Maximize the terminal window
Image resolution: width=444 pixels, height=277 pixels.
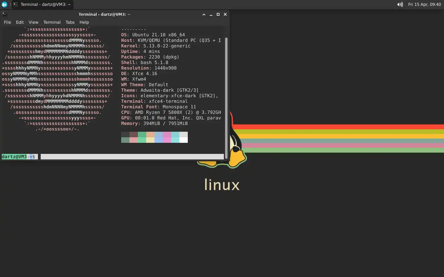point(218,14)
